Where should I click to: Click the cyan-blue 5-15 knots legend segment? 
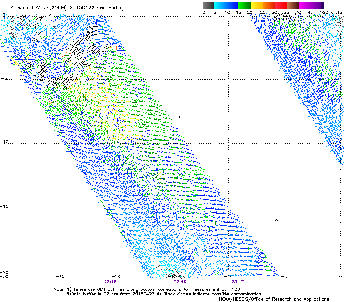point(226,6)
